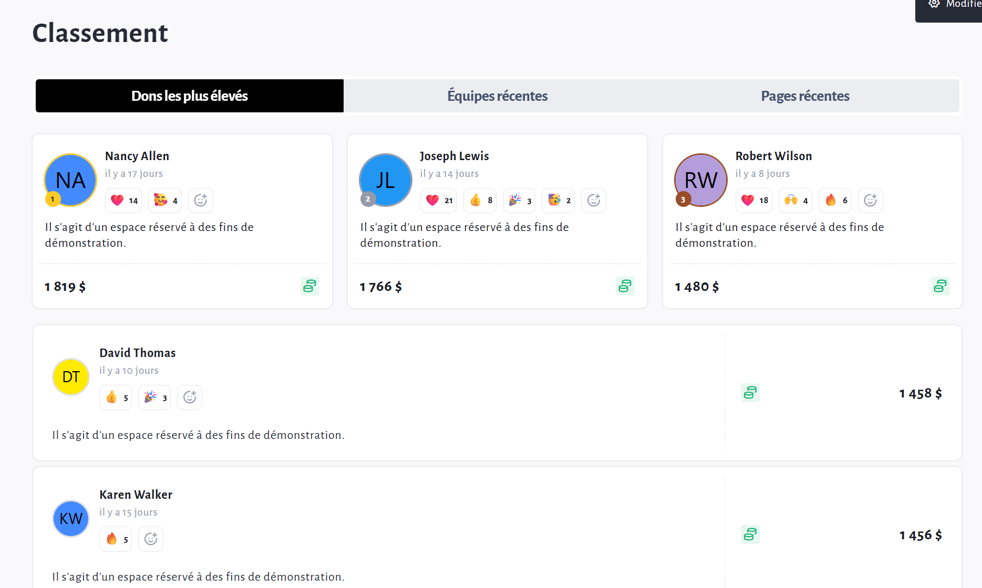Click Joseph Lewis's JL avatar

point(386,180)
